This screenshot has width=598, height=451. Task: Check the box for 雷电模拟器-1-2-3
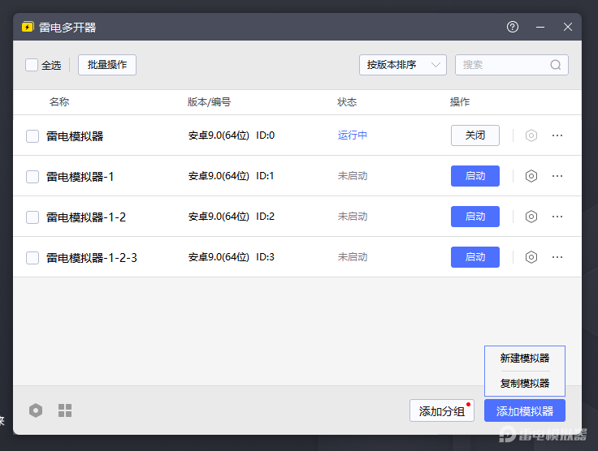click(x=32, y=258)
